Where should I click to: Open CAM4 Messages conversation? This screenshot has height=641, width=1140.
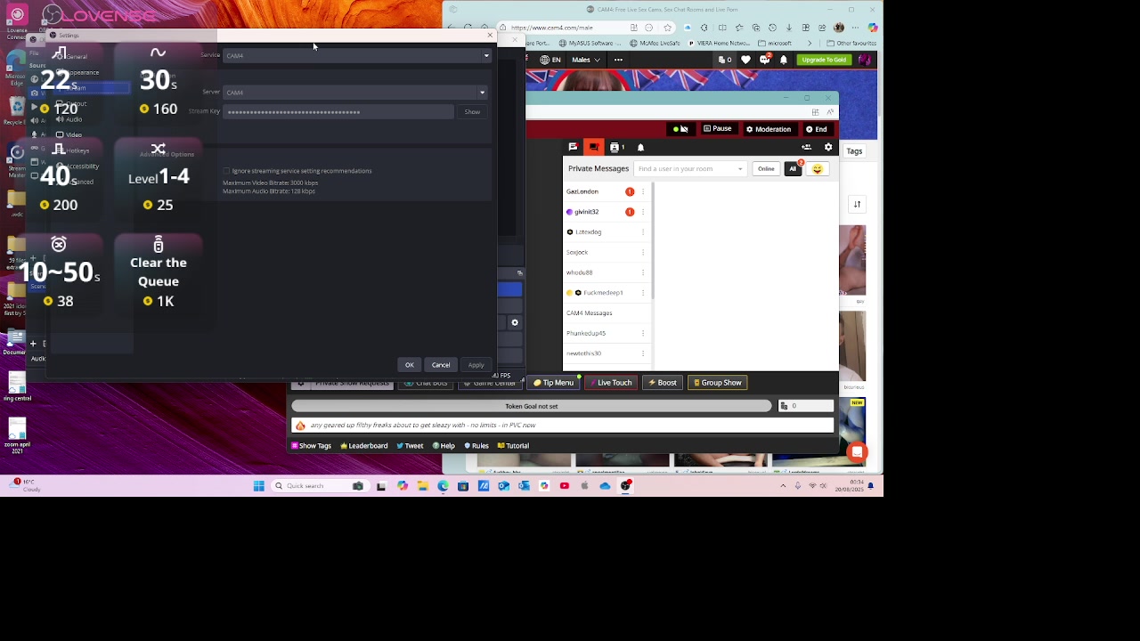590,313
